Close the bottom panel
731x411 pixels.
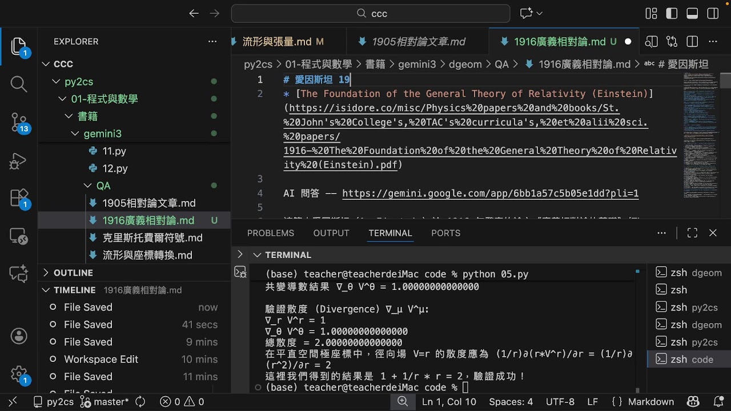pos(713,233)
